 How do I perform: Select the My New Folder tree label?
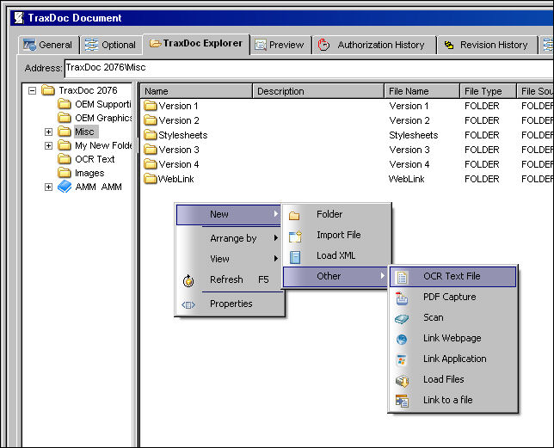[103, 145]
